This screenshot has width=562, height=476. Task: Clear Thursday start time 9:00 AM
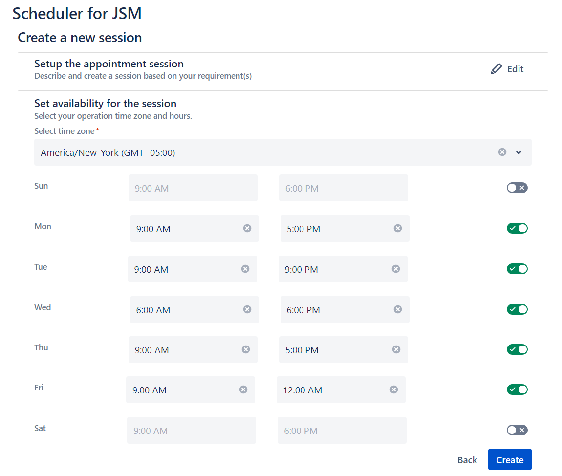click(x=245, y=349)
